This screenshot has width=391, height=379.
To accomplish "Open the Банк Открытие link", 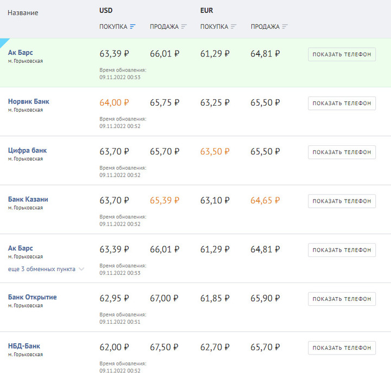I will 33,297.
